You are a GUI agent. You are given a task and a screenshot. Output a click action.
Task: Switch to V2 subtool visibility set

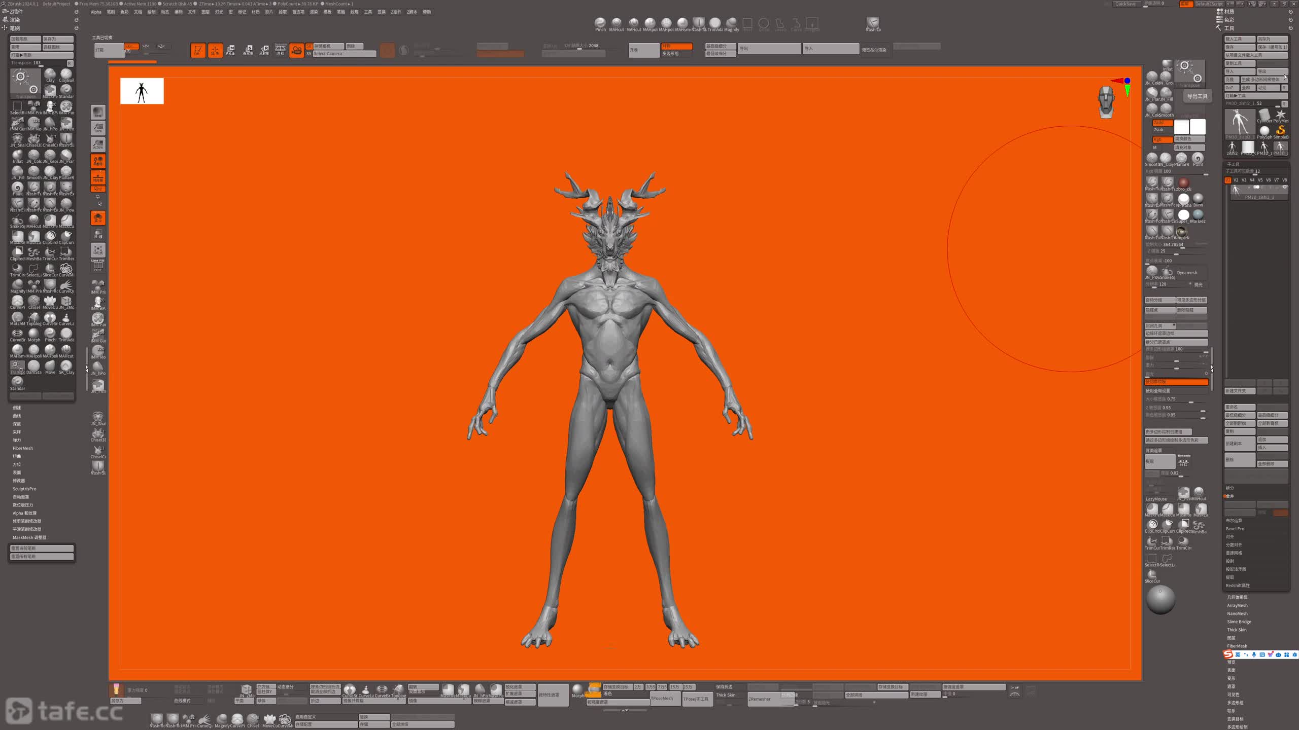[x=1236, y=180]
